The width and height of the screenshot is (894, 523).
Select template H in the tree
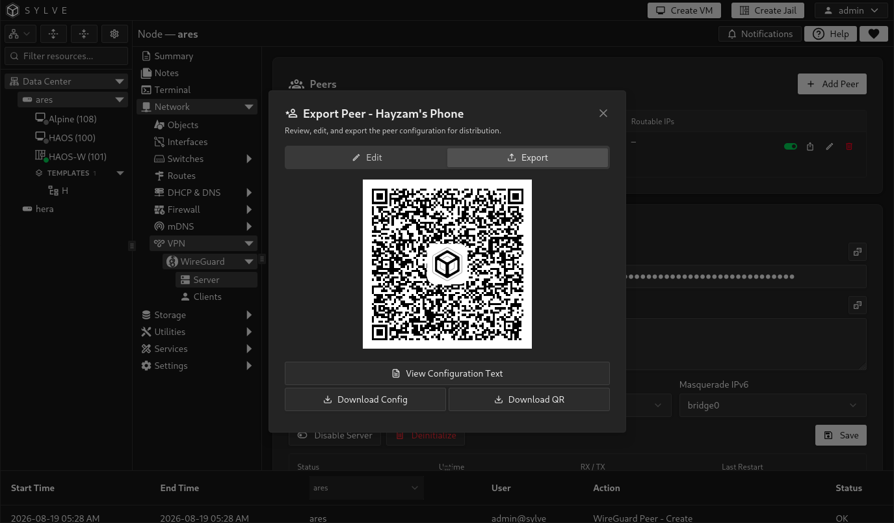click(x=59, y=191)
